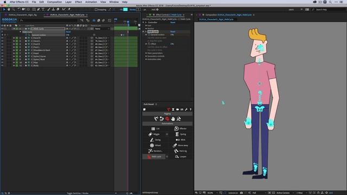Select the Rotation tool
The height and width of the screenshot is (195, 347).
(19, 10)
